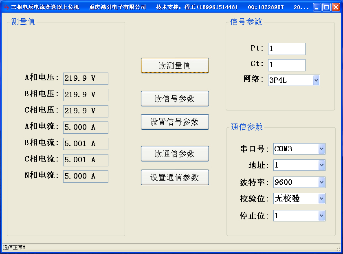This screenshot has width=343, height=254.
Task: Click the N相电流 reading box
Action: (86, 176)
